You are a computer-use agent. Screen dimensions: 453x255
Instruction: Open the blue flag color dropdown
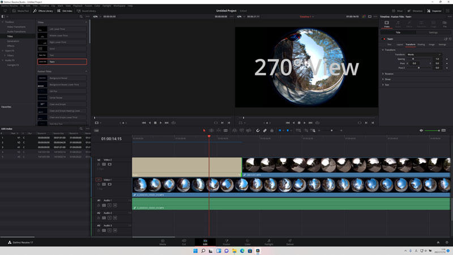click(x=283, y=131)
